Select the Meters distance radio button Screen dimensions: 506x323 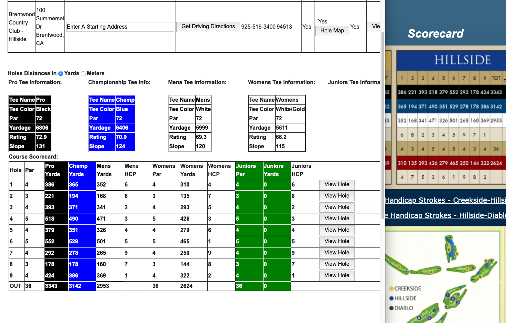pyautogui.click(x=83, y=73)
